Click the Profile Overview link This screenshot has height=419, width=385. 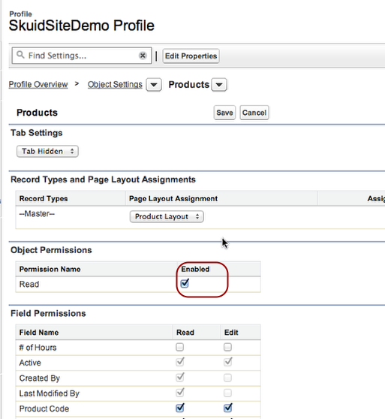(x=38, y=84)
